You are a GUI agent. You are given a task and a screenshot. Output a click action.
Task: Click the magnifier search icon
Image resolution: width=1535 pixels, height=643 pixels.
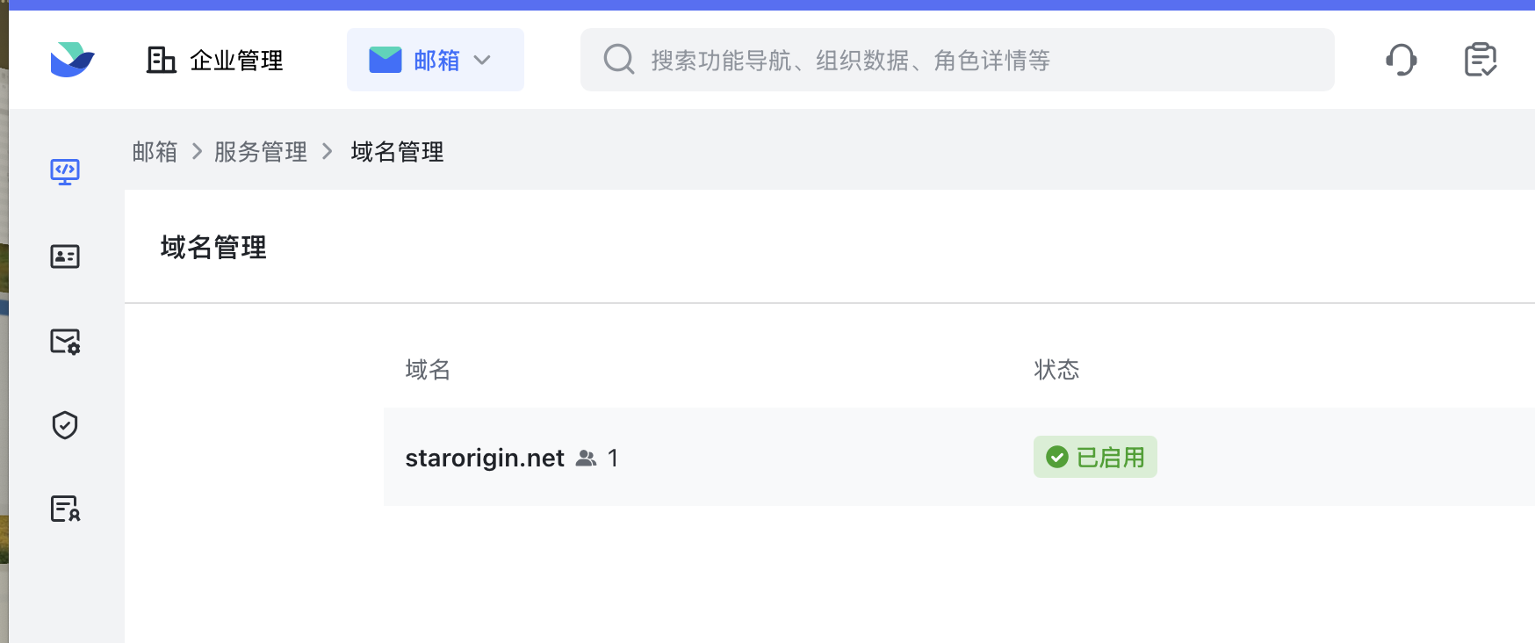[x=619, y=60]
